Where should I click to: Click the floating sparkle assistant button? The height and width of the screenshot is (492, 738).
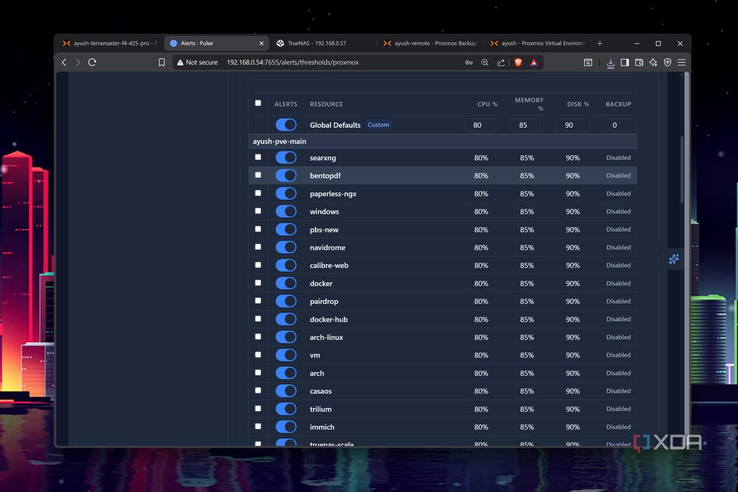coord(674,259)
